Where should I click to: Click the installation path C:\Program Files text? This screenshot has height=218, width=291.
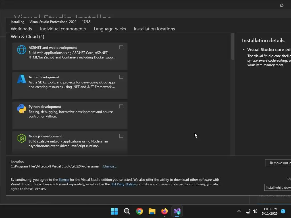pyautogui.click(x=55, y=166)
